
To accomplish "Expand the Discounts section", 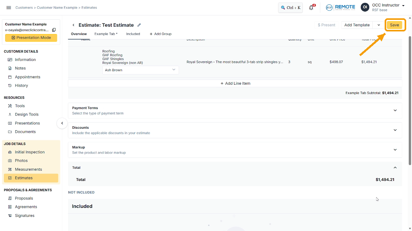I will click(235, 130).
